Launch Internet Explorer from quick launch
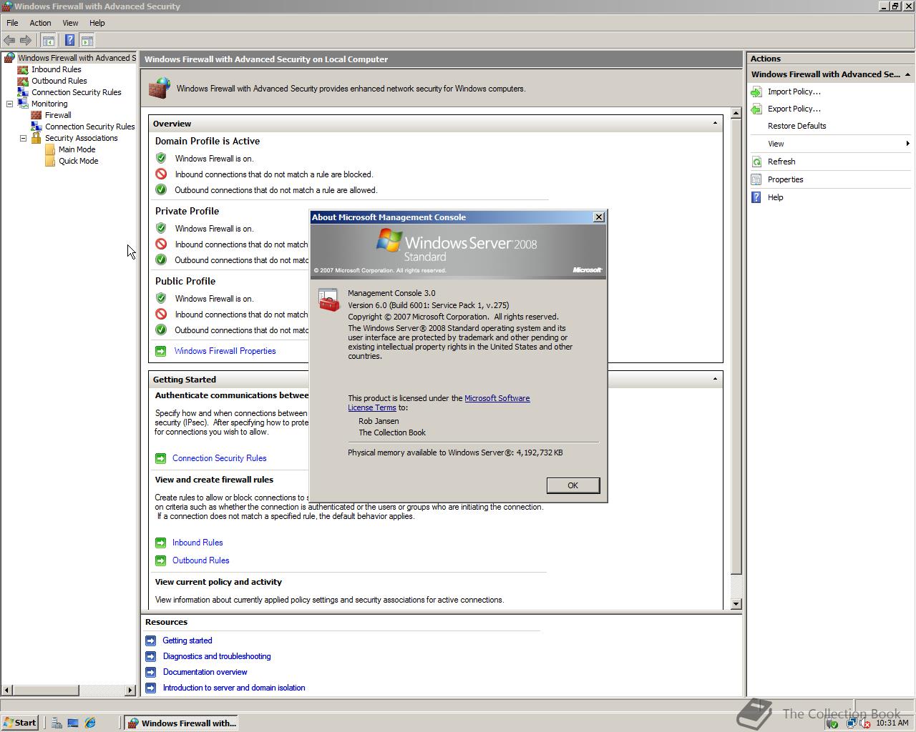916x732 pixels. 90,723
